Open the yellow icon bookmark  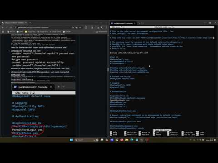tap(30, 32)
